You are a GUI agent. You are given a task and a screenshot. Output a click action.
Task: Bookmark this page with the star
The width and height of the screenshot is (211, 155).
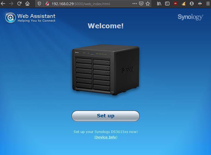point(148,4)
